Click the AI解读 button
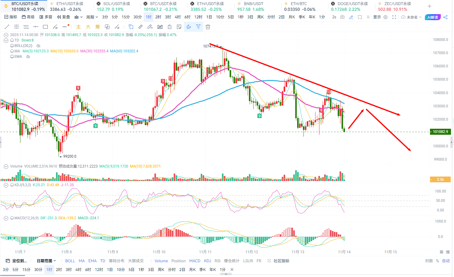The height and width of the screenshot is (277, 454). 433,17
